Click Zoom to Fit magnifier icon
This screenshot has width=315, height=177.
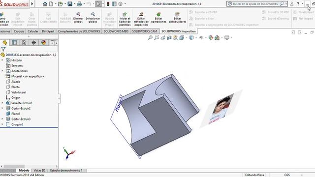[150, 37]
